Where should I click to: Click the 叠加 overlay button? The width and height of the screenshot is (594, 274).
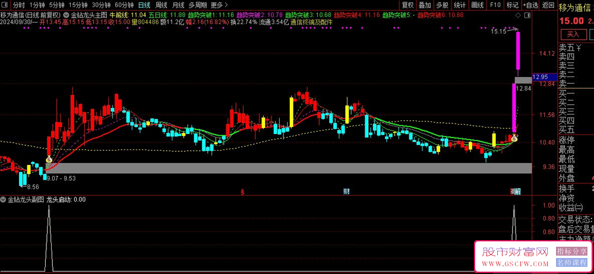pyautogui.click(x=425, y=5)
